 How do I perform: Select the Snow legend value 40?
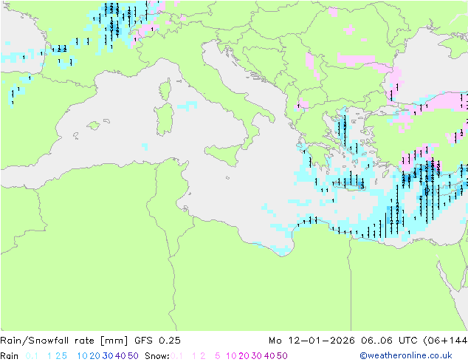click(269, 356)
